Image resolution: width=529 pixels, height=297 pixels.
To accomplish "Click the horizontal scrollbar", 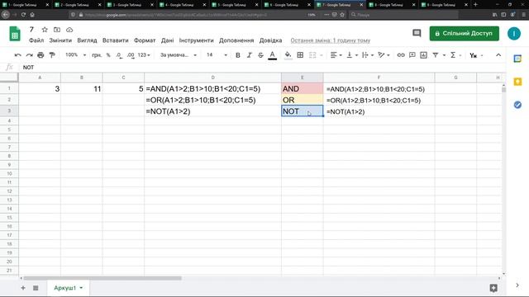I will click(x=102, y=278).
